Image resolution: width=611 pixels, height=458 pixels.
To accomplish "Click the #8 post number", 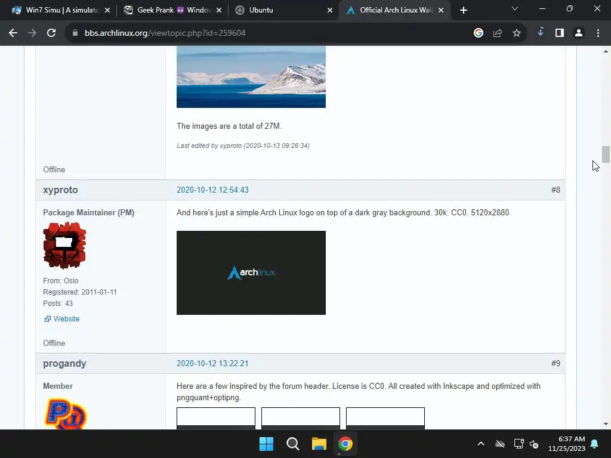I will [x=556, y=190].
